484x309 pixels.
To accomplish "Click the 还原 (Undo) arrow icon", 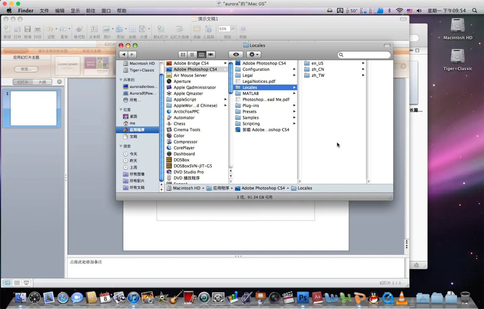I will (x=50, y=29).
